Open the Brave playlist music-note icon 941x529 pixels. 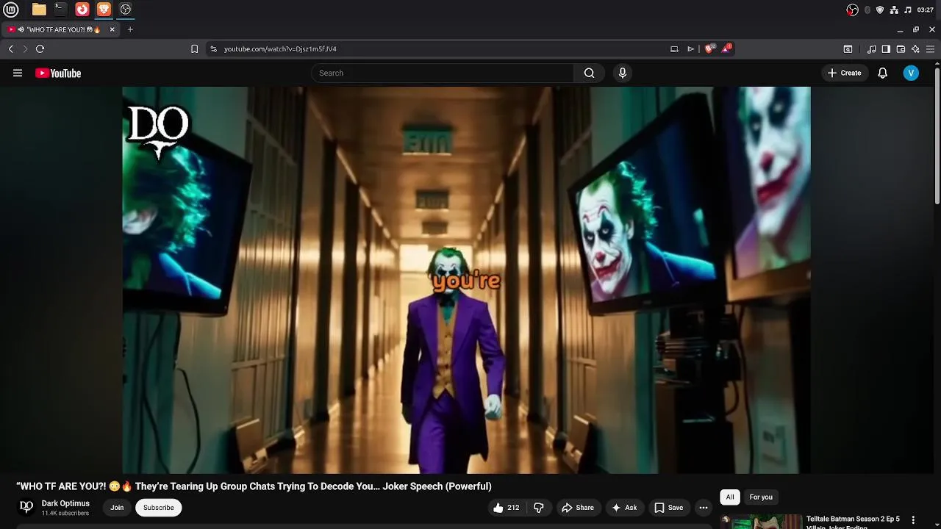tap(871, 48)
